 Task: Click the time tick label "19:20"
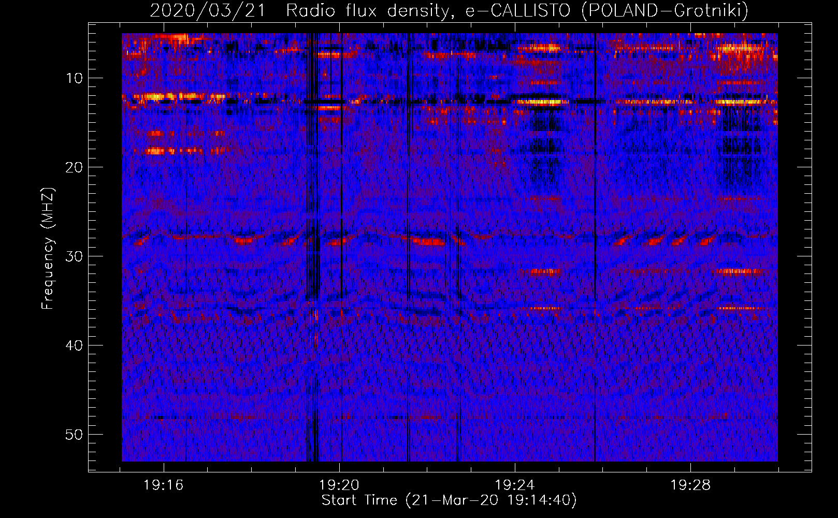[339, 485]
